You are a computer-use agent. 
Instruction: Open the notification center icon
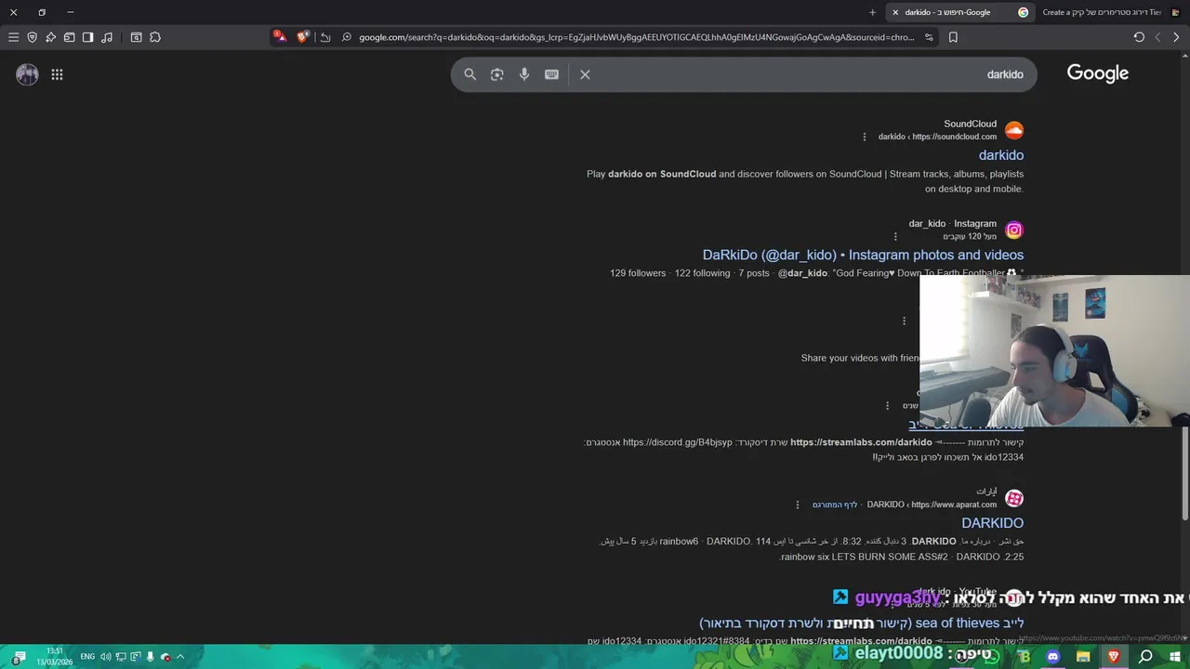[x=19, y=657]
